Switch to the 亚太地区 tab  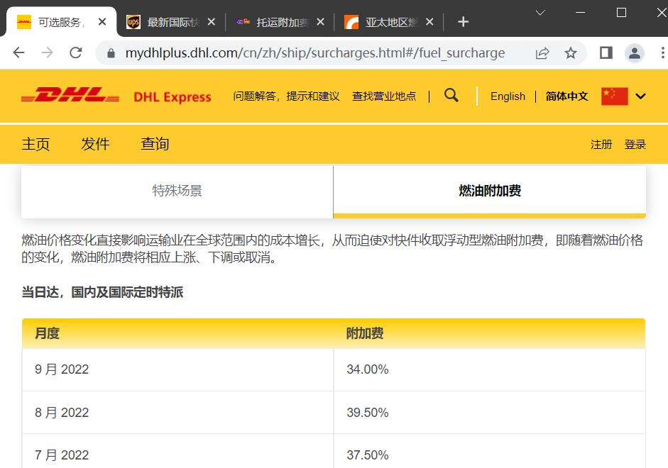tap(388, 22)
